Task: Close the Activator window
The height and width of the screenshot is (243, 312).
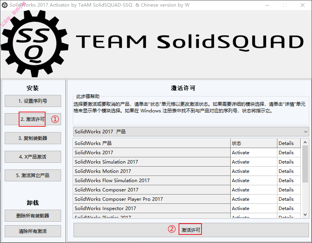Action: point(303,5)
